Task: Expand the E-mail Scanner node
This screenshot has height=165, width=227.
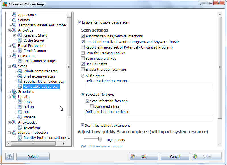Action: click(15, 51)
